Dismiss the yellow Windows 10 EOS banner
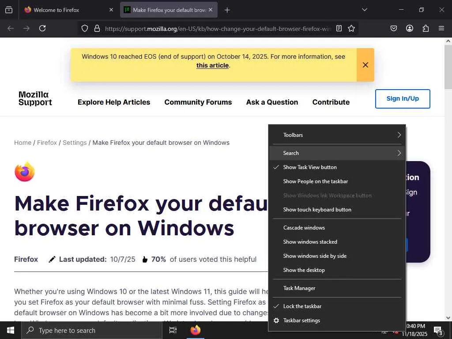 click(365, 65)
